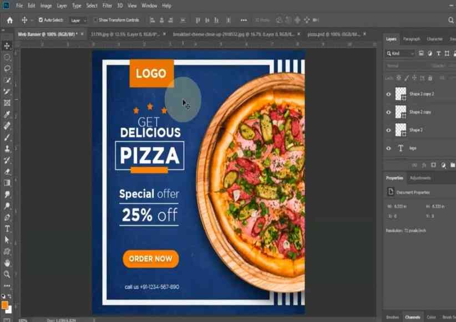456x322 pixels.
Task: Select the Zoom tool
Action: coord(7,274)
